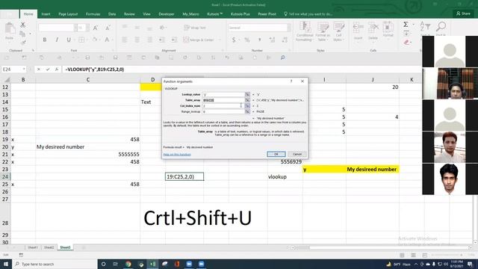478x269 pixels.
Task: Click the Format as Table icon
Action: click(323, 28)
